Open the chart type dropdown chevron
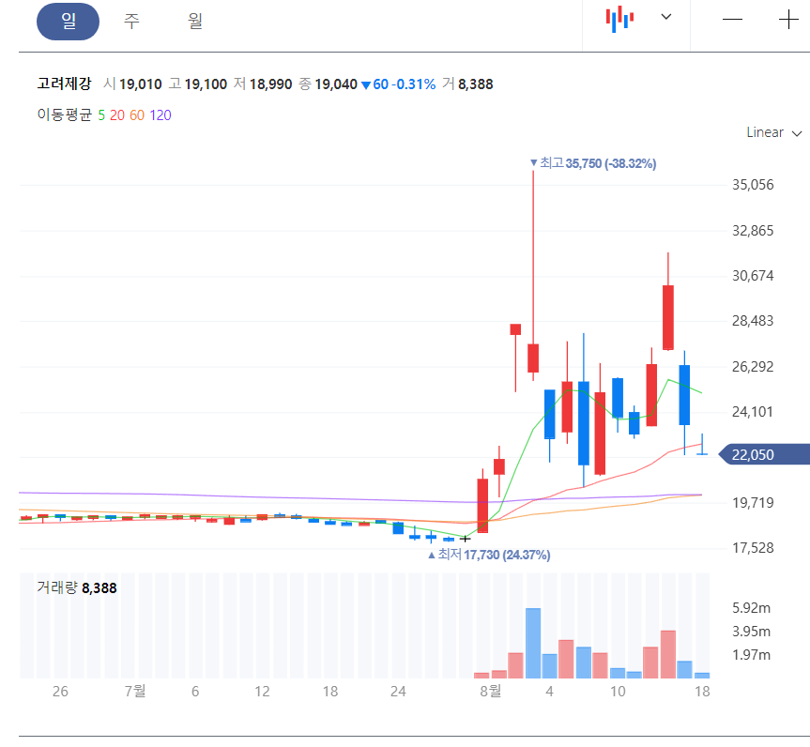Viewport: 810px width, 747px height. [x=665, y=17]
